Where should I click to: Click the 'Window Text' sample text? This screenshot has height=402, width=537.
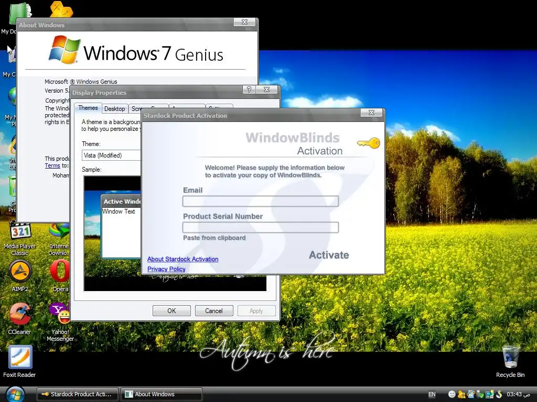click(119, 211)
